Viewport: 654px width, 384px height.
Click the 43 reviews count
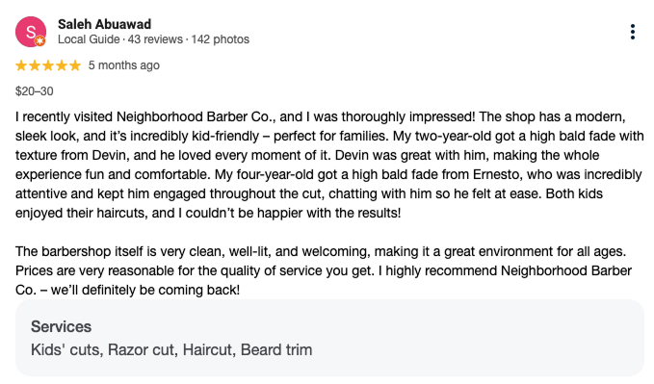click(x=155, y=39)
